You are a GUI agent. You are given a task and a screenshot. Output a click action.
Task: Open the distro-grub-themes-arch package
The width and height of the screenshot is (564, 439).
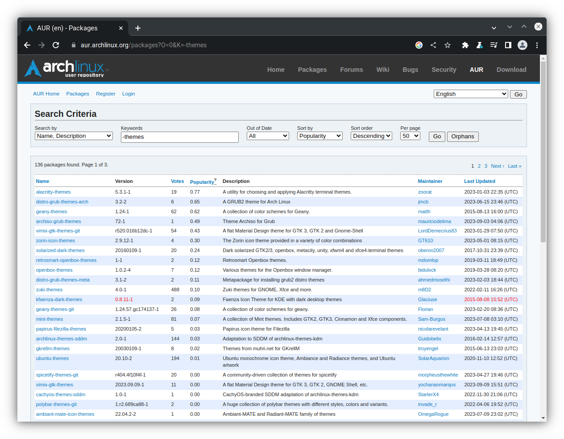click(x=62, y=202)
